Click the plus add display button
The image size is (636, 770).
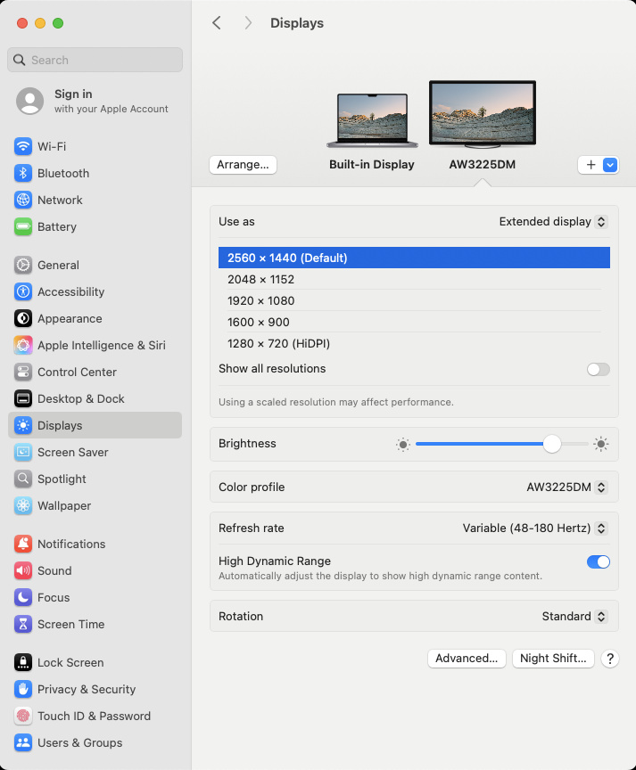coord(591,165)
